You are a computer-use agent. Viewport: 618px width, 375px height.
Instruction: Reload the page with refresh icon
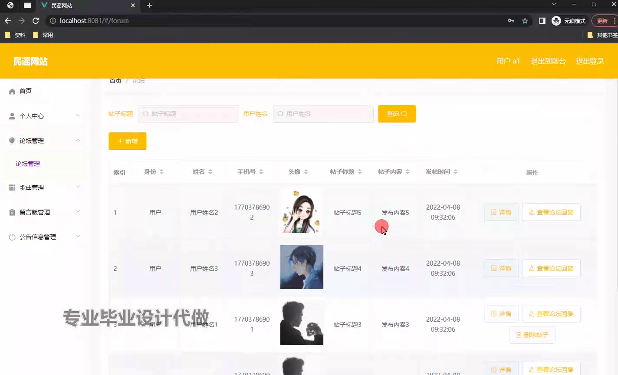36,20
